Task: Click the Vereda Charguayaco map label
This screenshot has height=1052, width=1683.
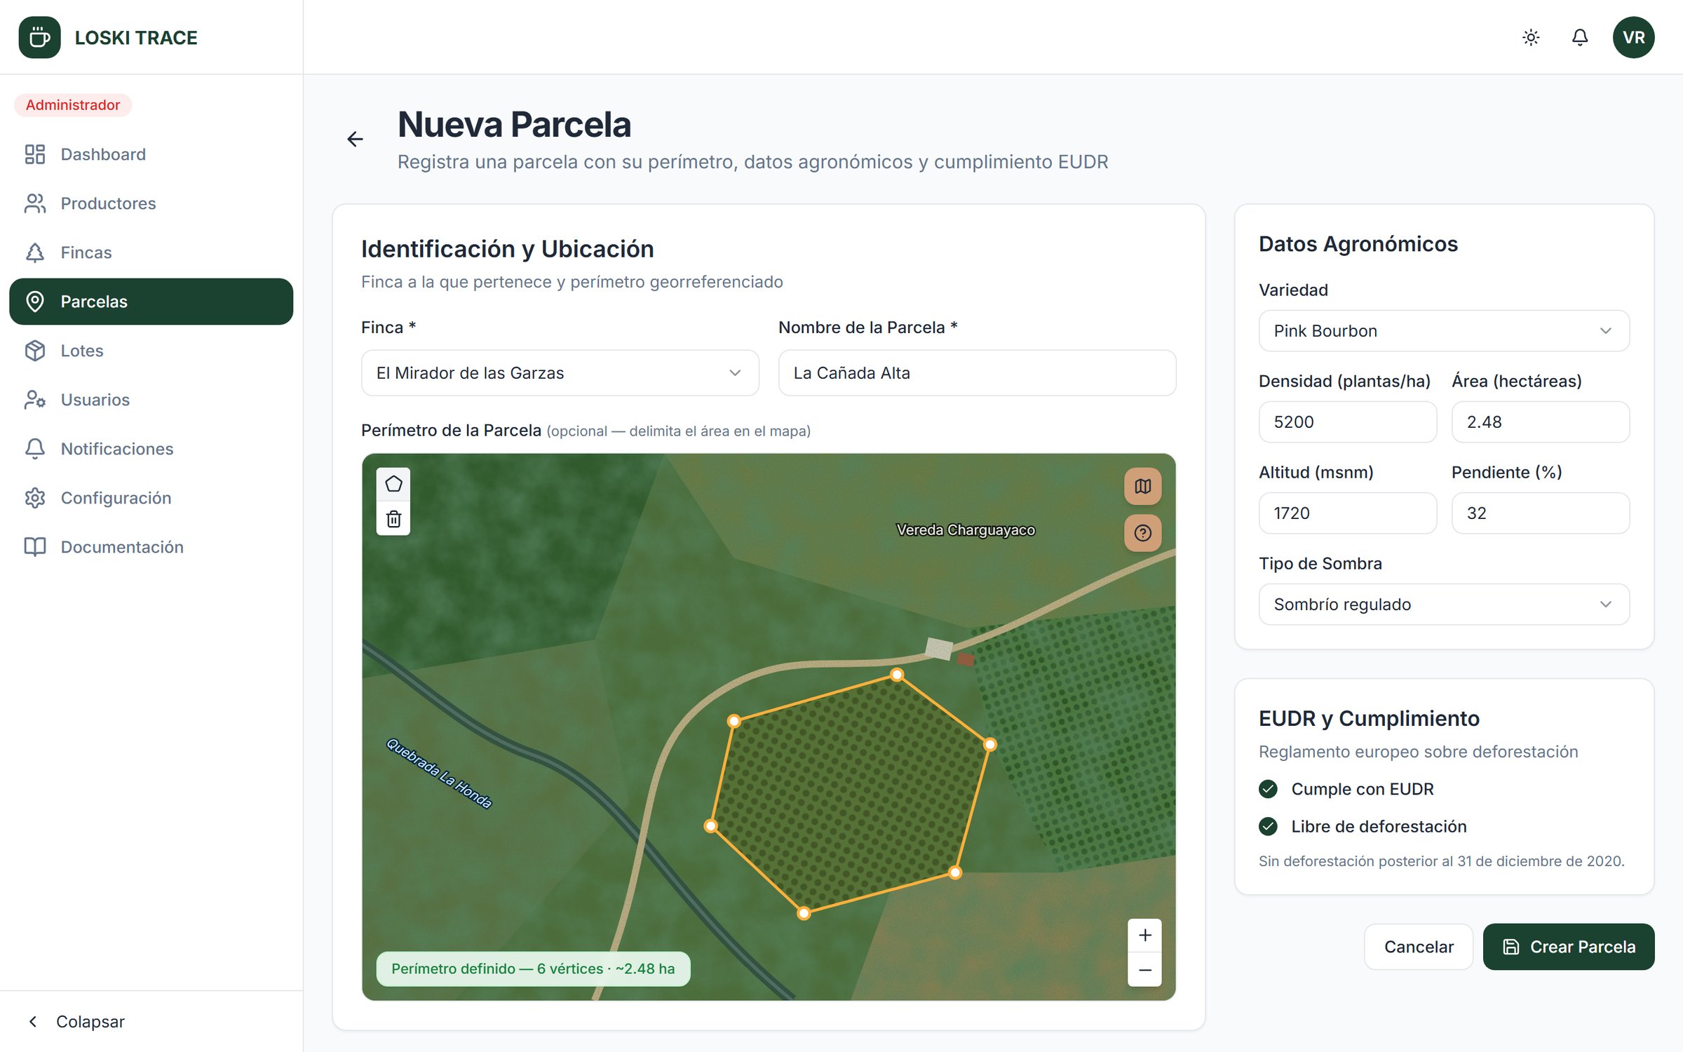Action: (965, 530)
